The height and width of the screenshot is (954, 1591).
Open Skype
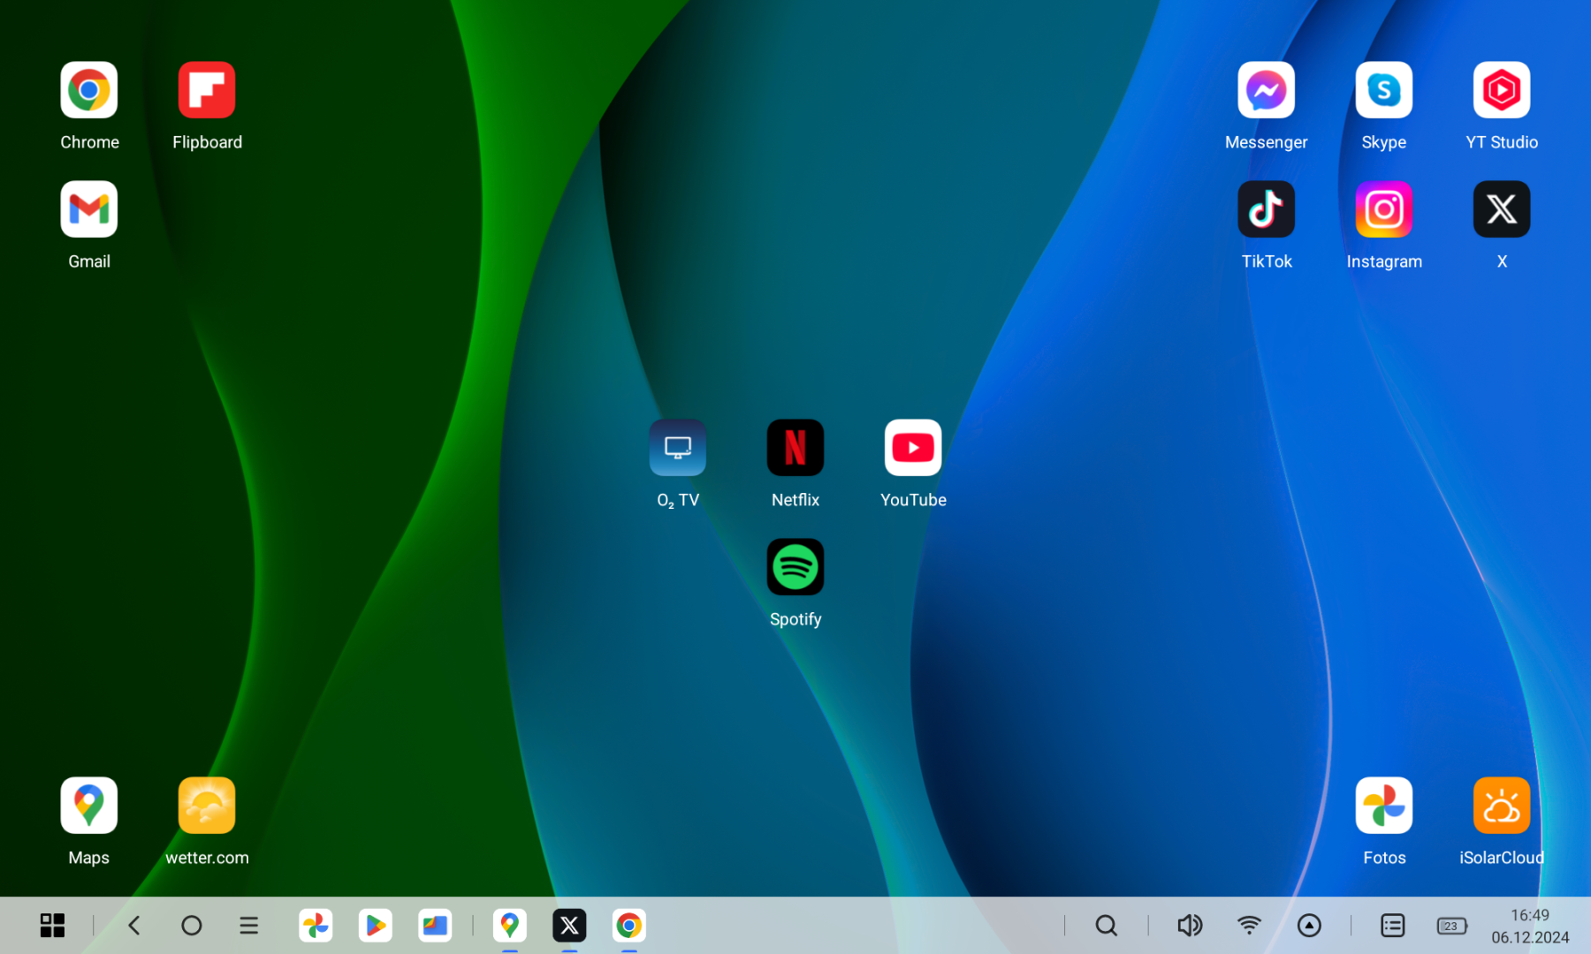pos(1384,90)
